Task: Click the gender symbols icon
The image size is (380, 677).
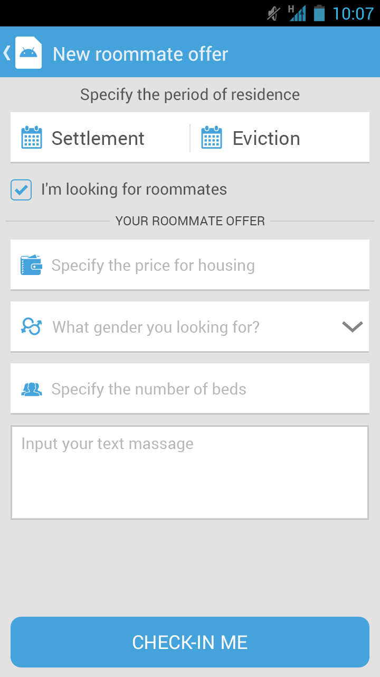Action: [32, 327]
